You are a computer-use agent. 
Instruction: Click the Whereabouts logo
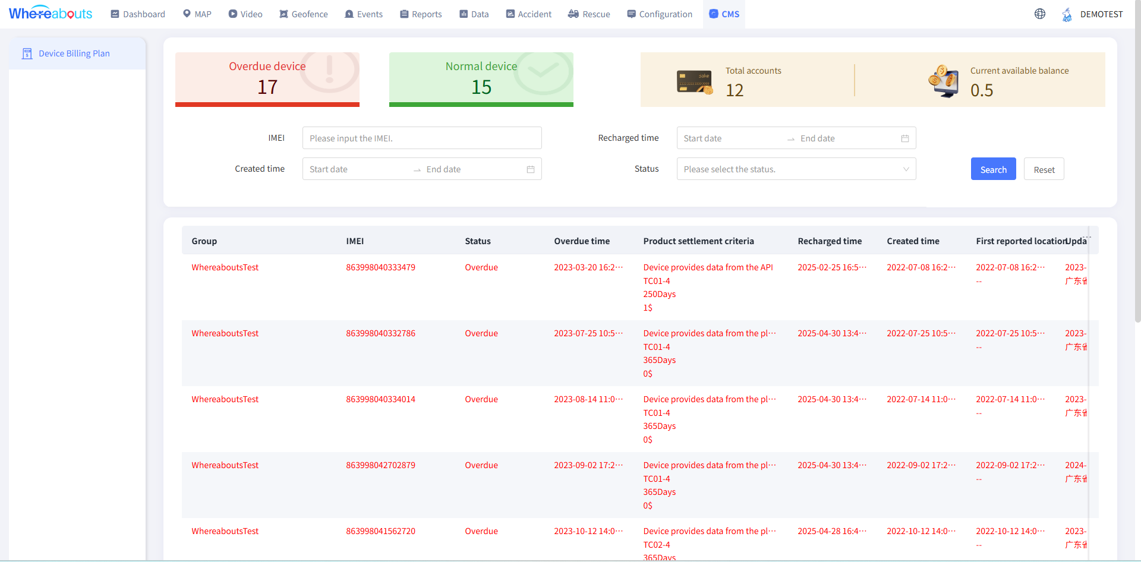pos(51,13)
